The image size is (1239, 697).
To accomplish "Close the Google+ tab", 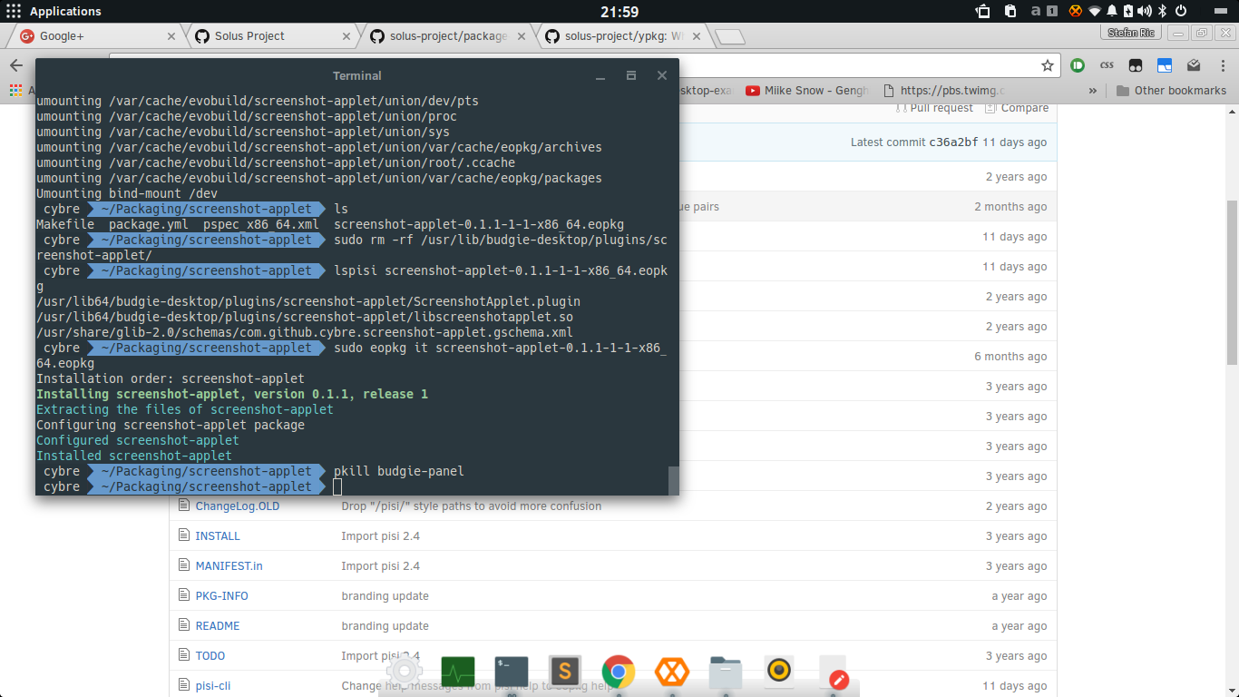I will (171, 36).
